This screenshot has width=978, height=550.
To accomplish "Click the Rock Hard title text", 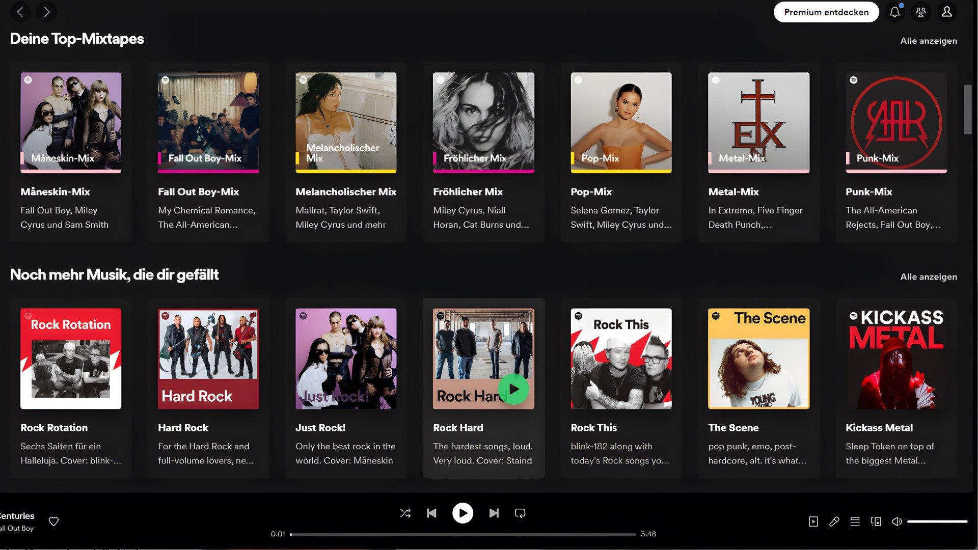I will coord(458,428).
